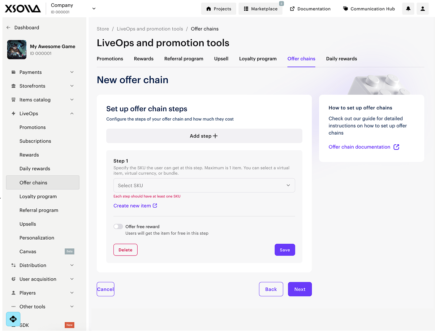Enable the Offer free reward toggle
Screen dimensions: 435x331
(x=118, y=227)
